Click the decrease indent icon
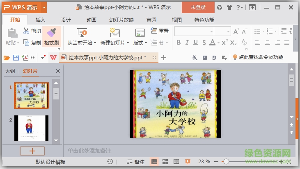The height and width of the screenshot is (169, 300). tap(284, 31)
